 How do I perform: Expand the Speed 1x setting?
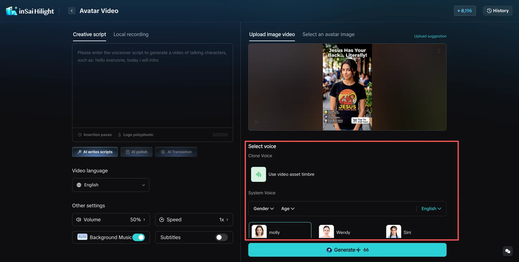[x=194, y=220]
